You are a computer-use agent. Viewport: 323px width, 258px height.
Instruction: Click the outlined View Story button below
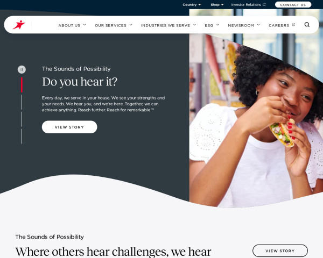[x=280, y=250]
